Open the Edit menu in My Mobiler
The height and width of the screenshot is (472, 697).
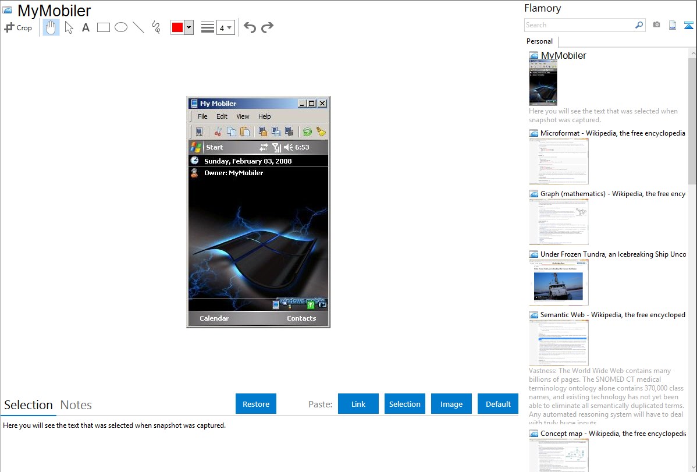(x=222, y=116)
